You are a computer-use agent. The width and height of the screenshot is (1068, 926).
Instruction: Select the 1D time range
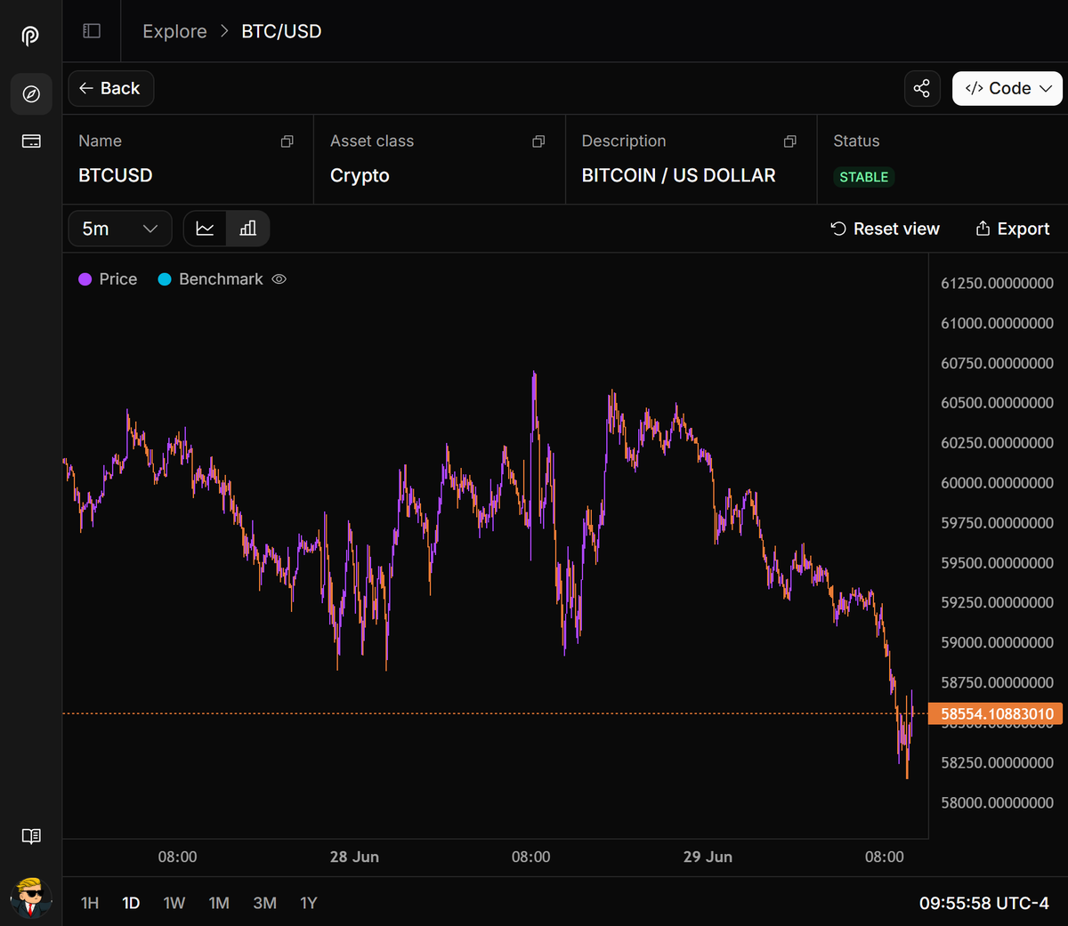(131, 903)
